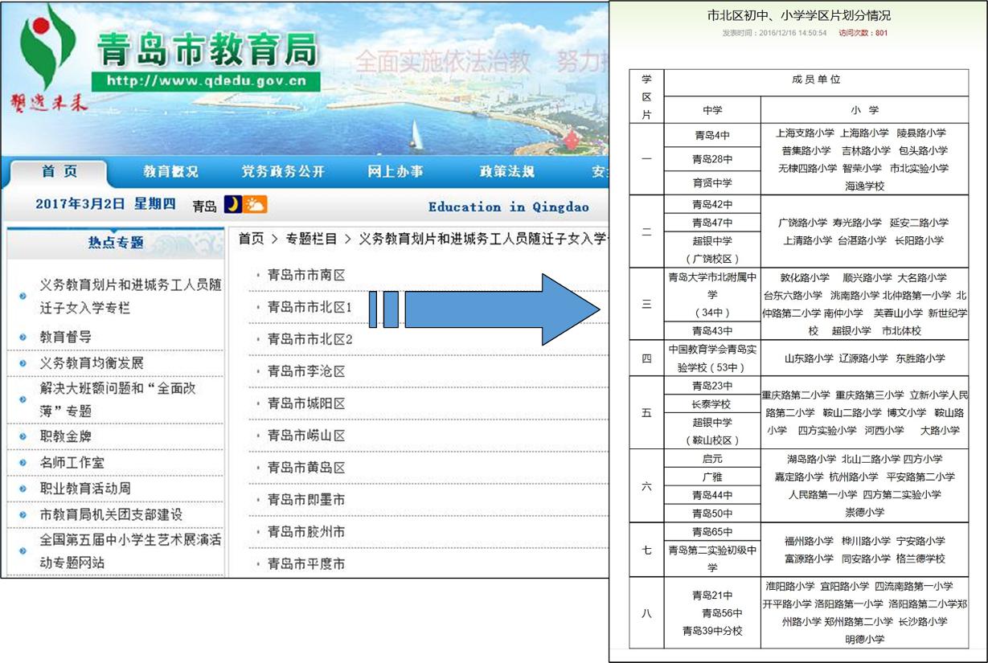The width and height of the screenshot is (988, 663).
Task: Go to the 政策法规 section
Action: [x=506, y=172]
